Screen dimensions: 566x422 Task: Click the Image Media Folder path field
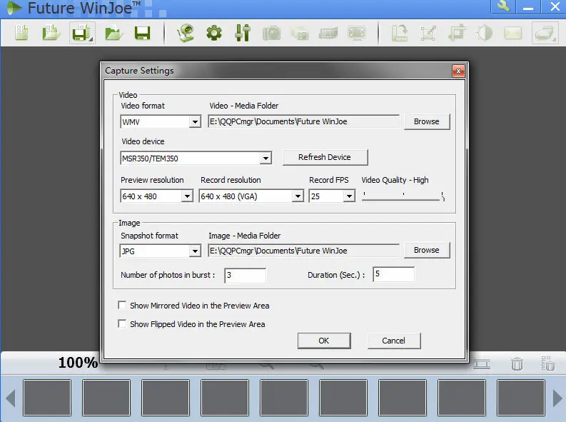(303, 251)
